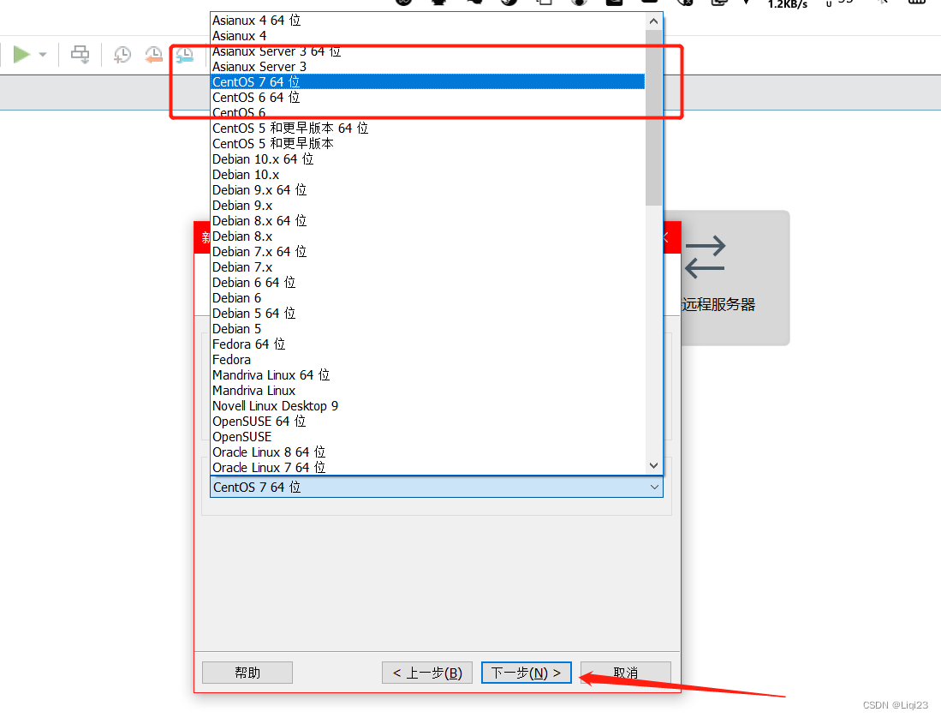Select Oracle Linux 8 64 位
The width and height of the screenshot is (941, 718).
(428, 452)
